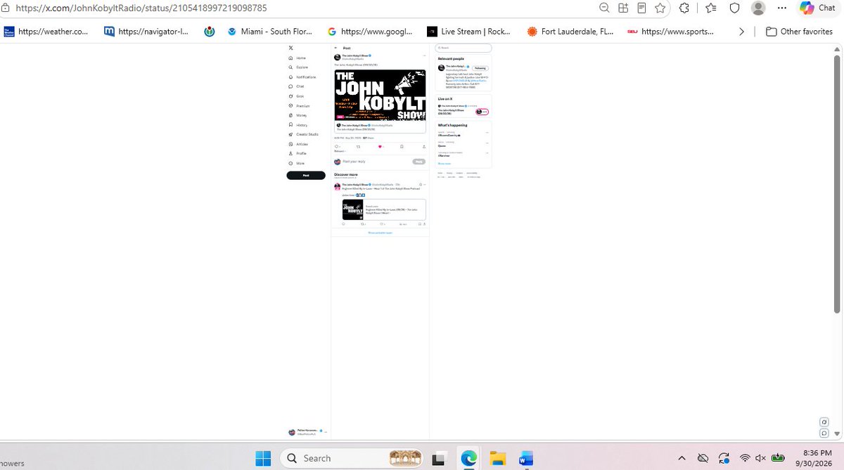844x470 pixels.
Task: Click the grey Reply button
Action: 418,162
